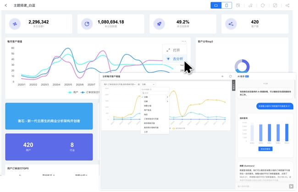Go back using the top-left arrow
298x192 pixels.
(6, 5)
